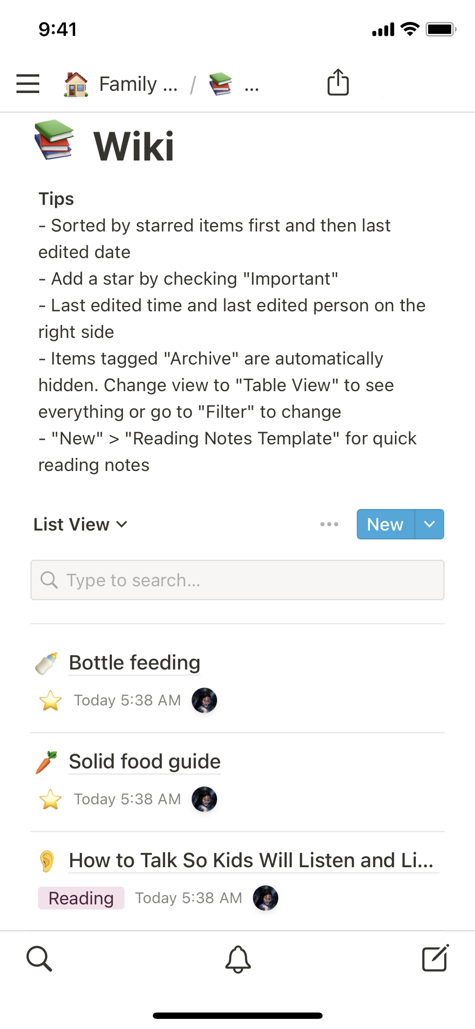Open notifications bell in bottom bar
Image resolution: width=475 pixels, height=1029 pixels.
pyautogui.click(x=238, y=959)
